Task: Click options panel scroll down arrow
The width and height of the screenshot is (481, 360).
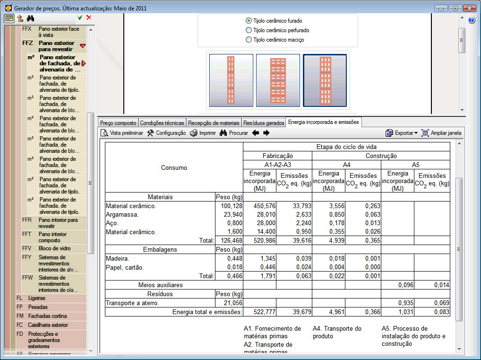Action: click(462, 110)
